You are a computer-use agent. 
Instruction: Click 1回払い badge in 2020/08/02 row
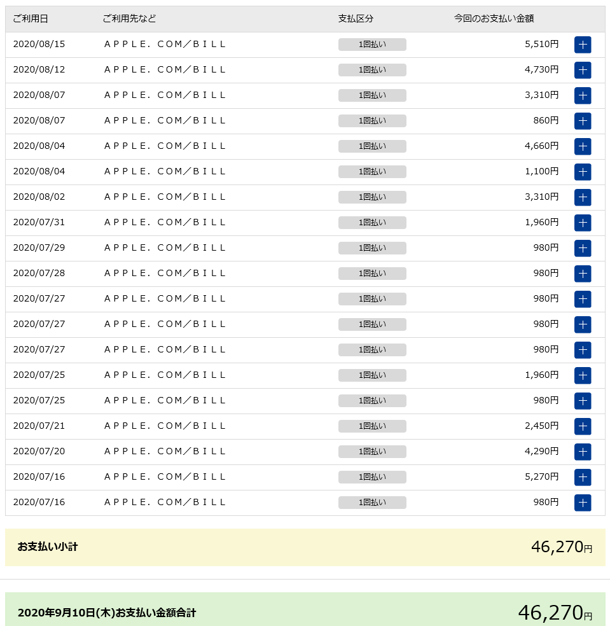(372, 197)
